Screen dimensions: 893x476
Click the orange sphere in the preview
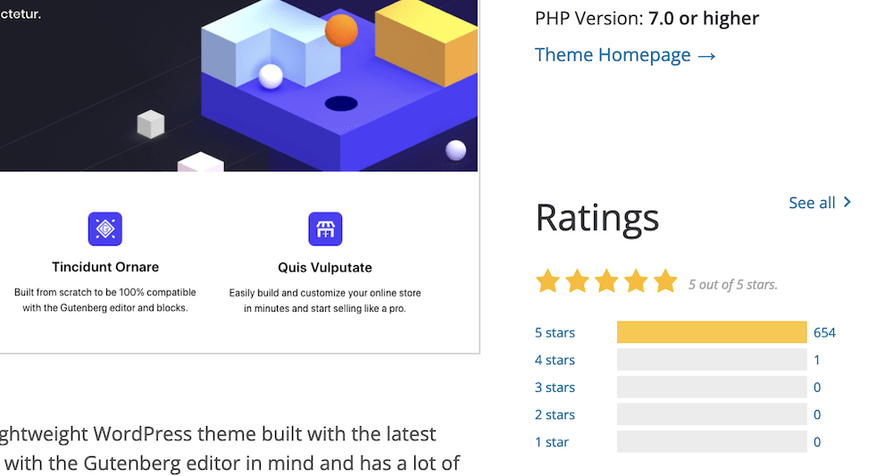point(341,30)
